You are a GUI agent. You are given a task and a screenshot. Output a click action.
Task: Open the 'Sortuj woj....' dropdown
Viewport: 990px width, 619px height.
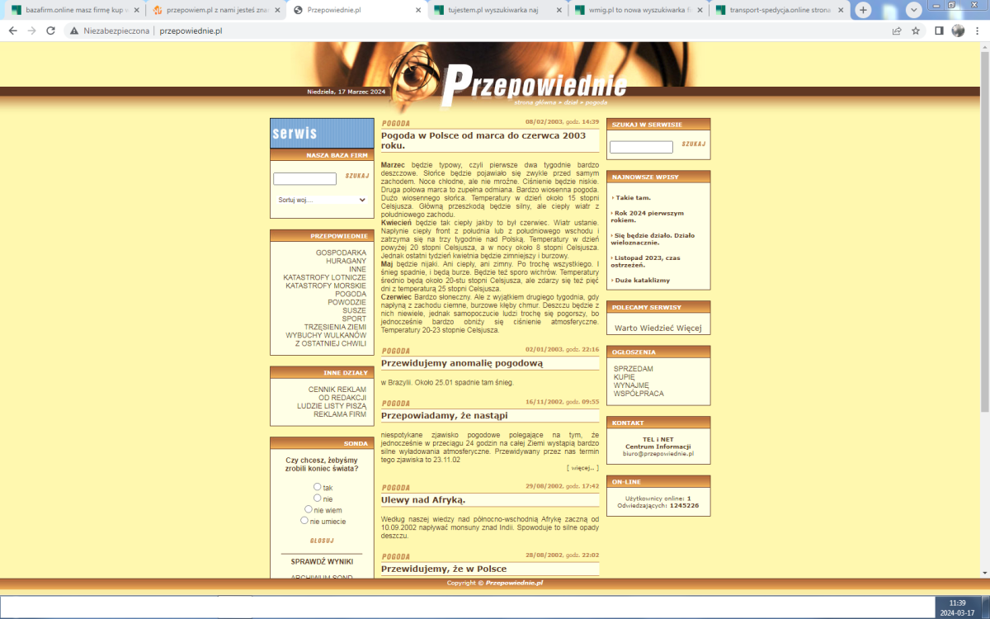(321, 200)
